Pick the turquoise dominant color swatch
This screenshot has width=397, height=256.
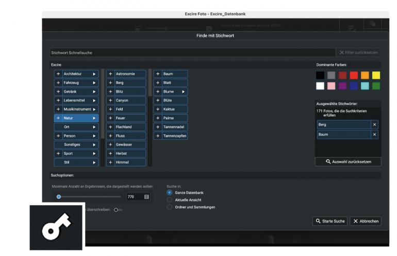365,86
